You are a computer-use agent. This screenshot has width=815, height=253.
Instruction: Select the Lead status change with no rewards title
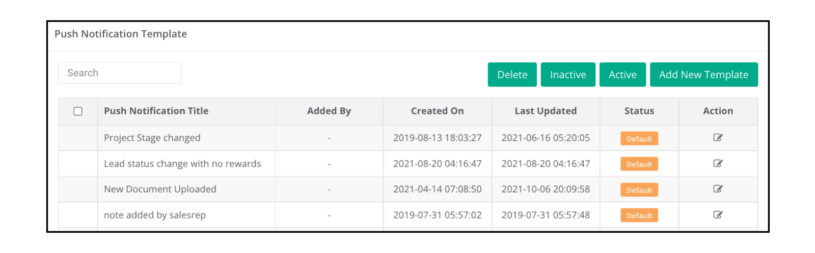[x=182, y=164]
